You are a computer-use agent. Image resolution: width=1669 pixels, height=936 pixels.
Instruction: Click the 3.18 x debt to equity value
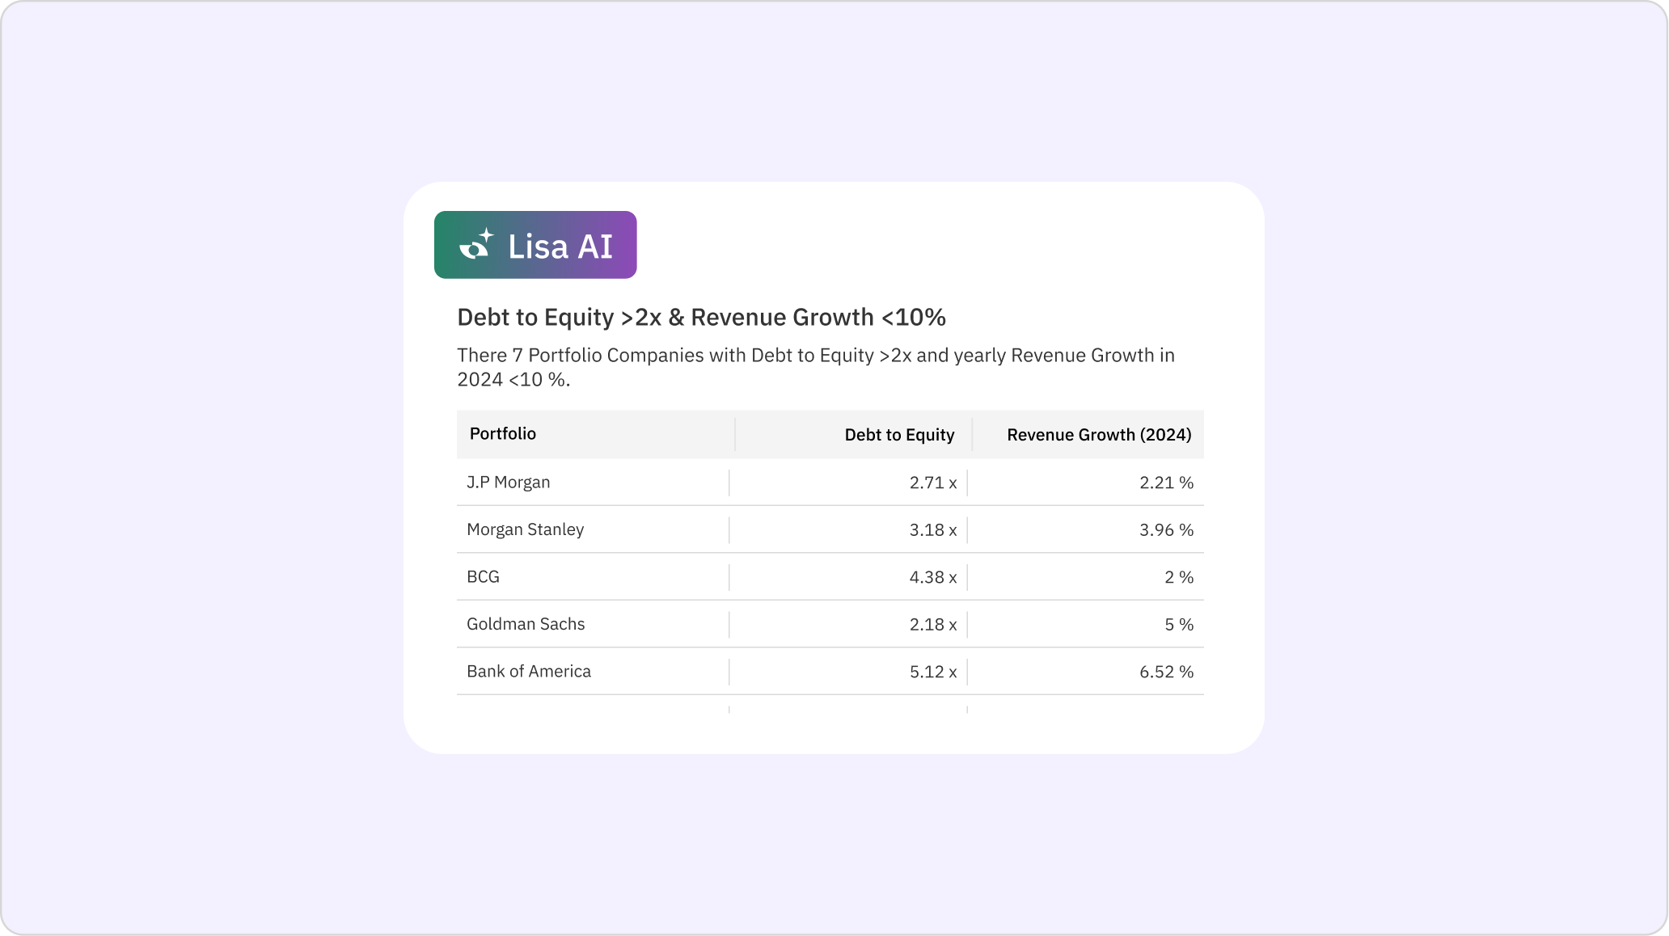(932, 530)
